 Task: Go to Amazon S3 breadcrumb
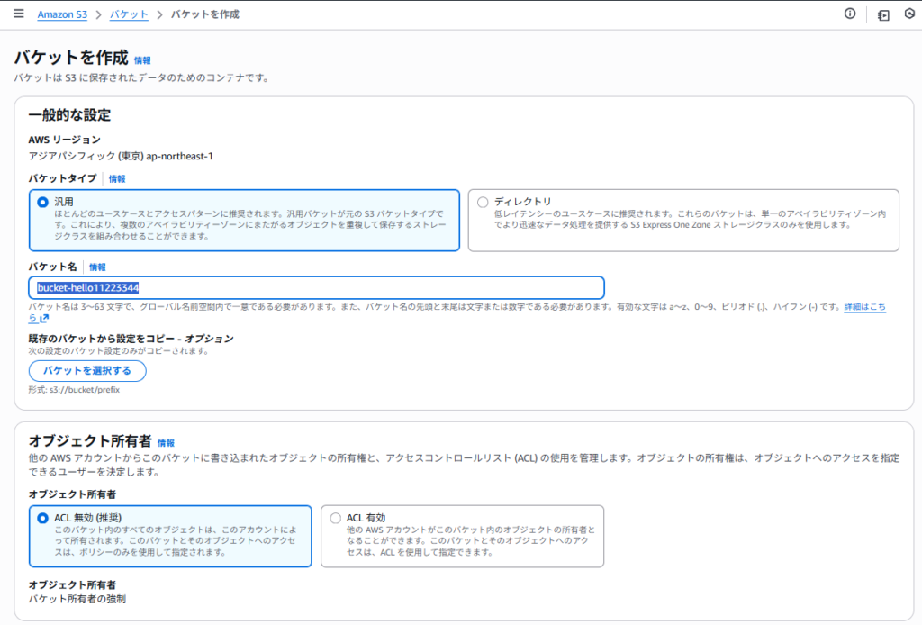click(68, 15)
